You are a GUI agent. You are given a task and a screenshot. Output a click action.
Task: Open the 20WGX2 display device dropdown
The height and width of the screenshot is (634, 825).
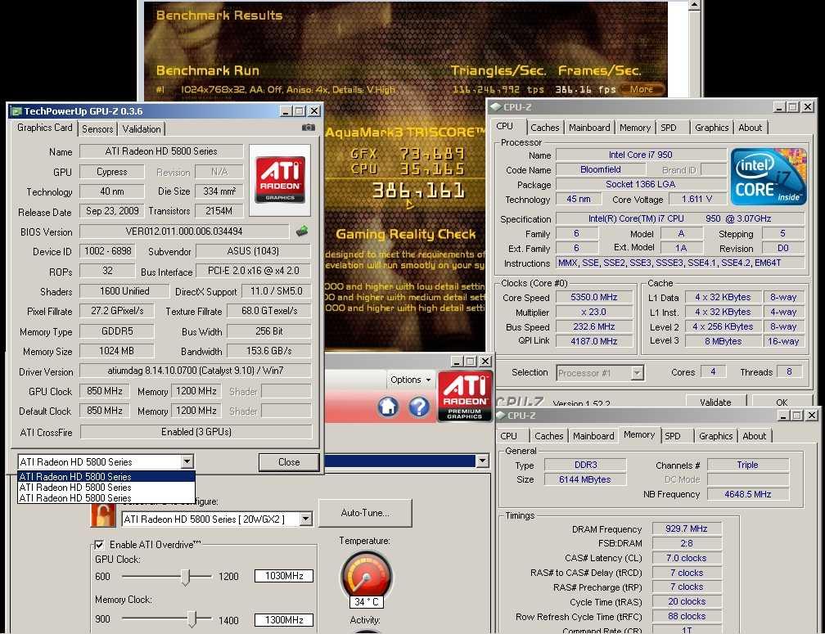point(305,519)
